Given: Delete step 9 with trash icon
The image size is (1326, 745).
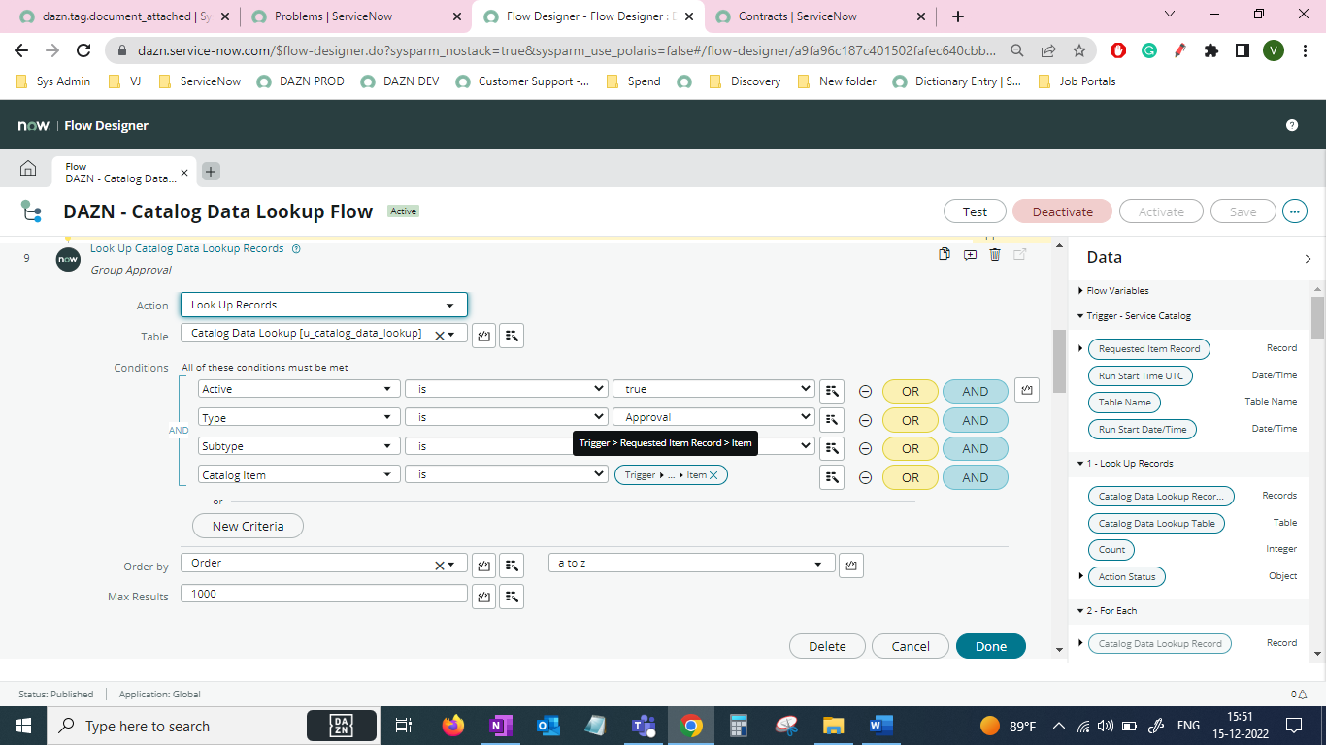Looking at the screenshot, I should tap(995, 254).
